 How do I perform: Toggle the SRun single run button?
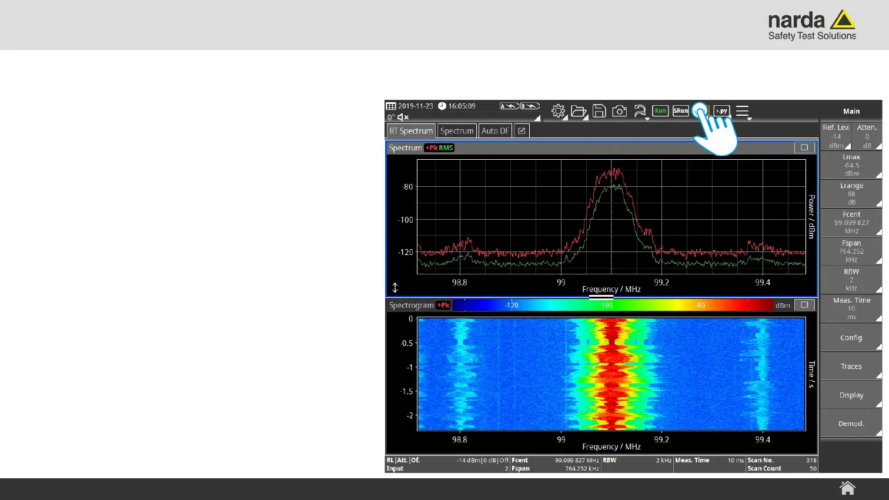coord(680,111)
